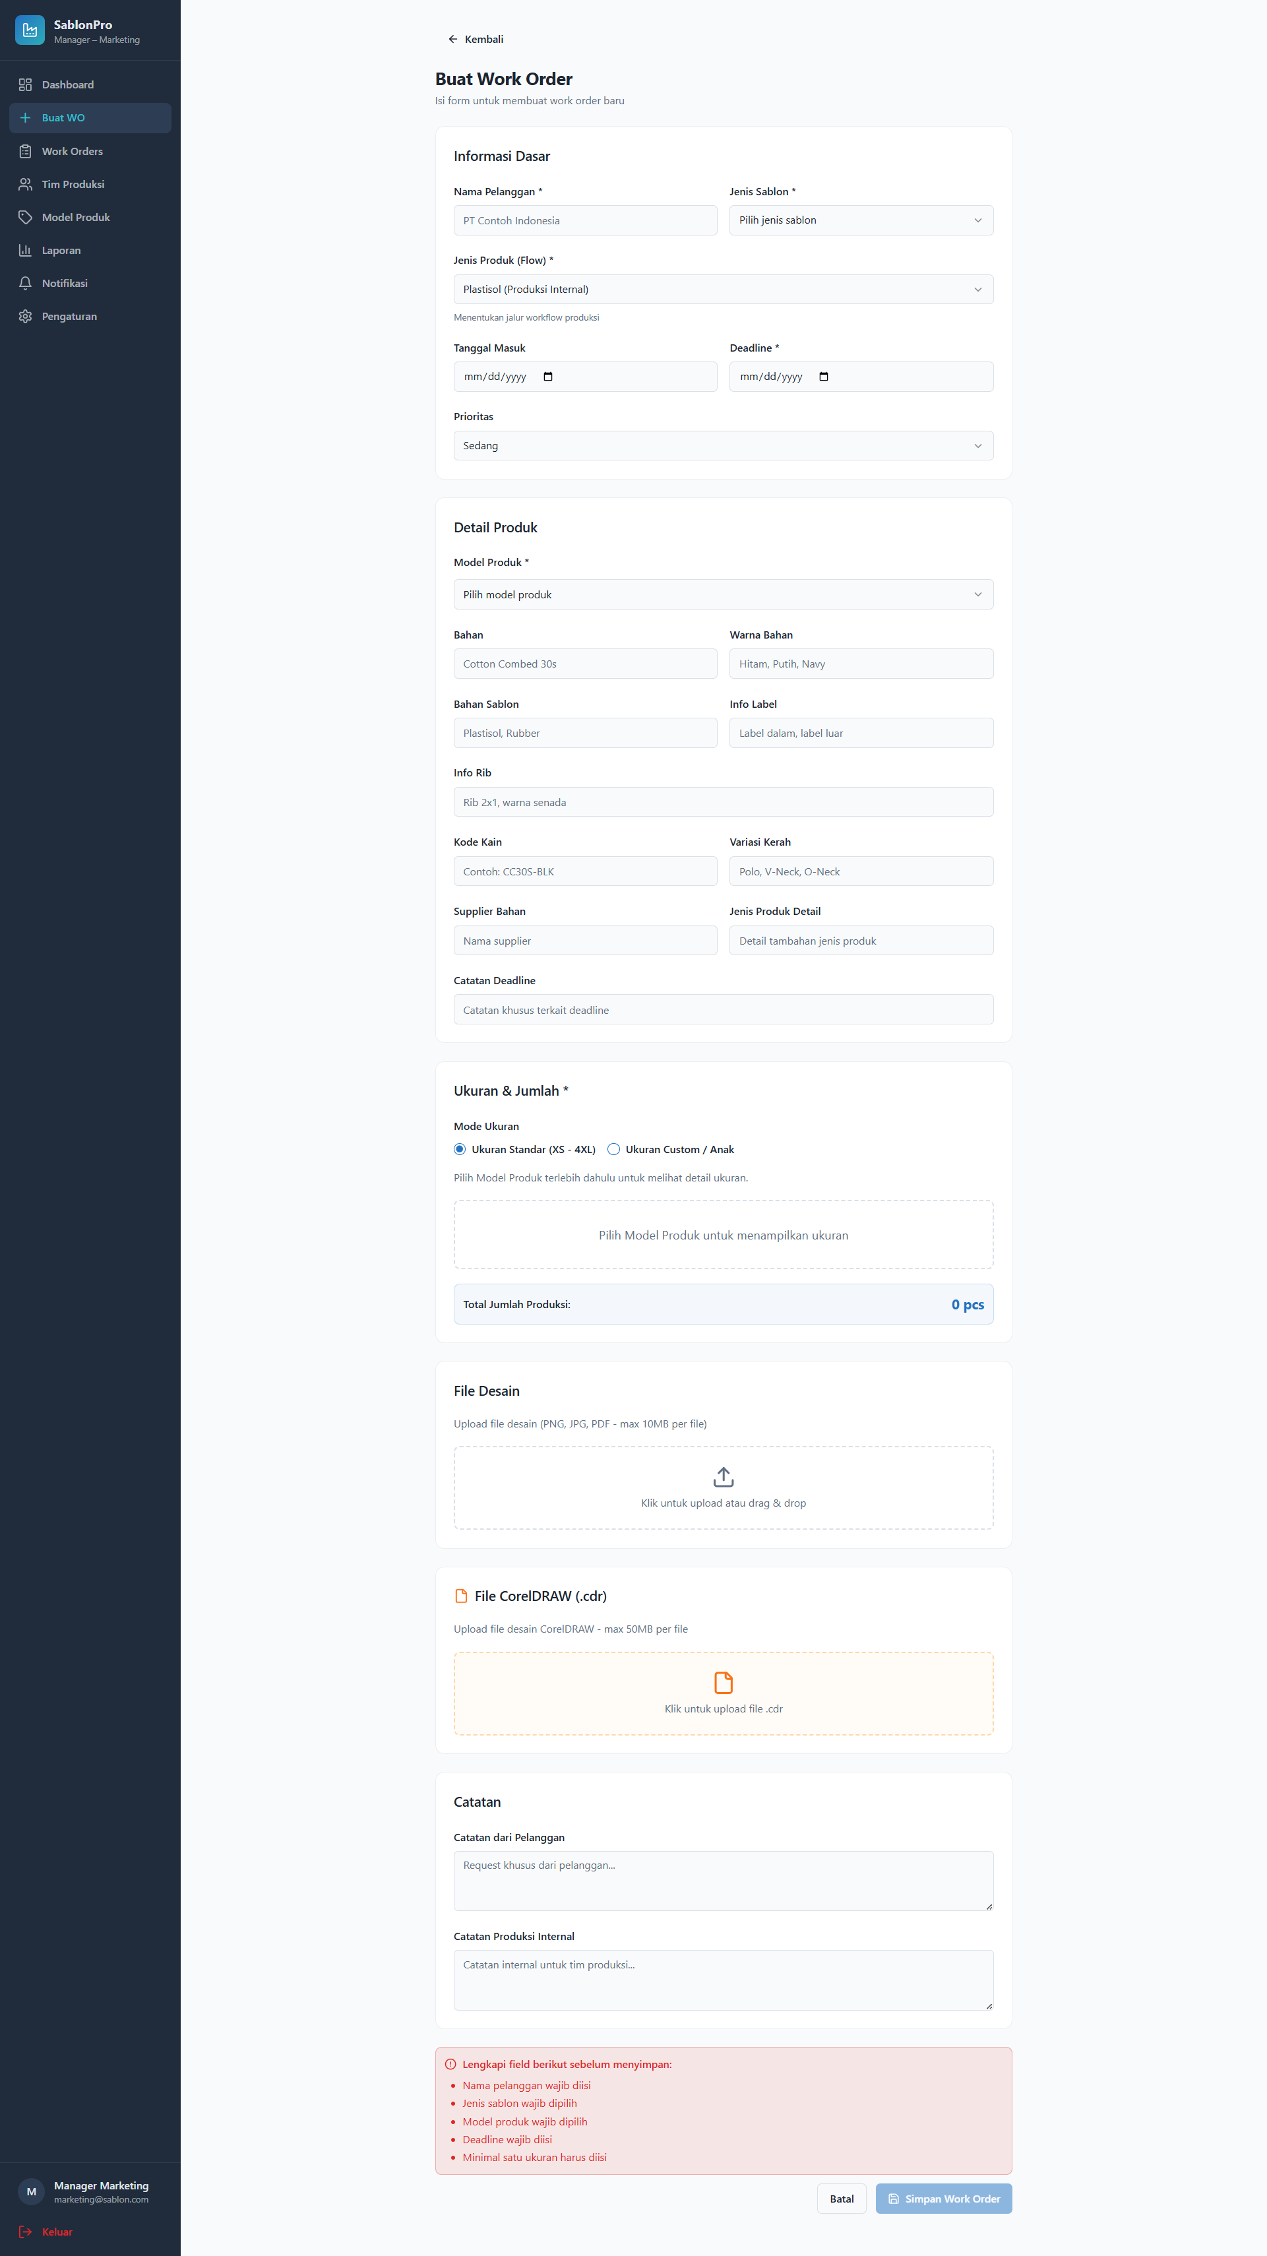The height and width of the screenshot is (2256, 1267).
Task: Open the Prioritas dropdown
Action: tap(724, 446)
